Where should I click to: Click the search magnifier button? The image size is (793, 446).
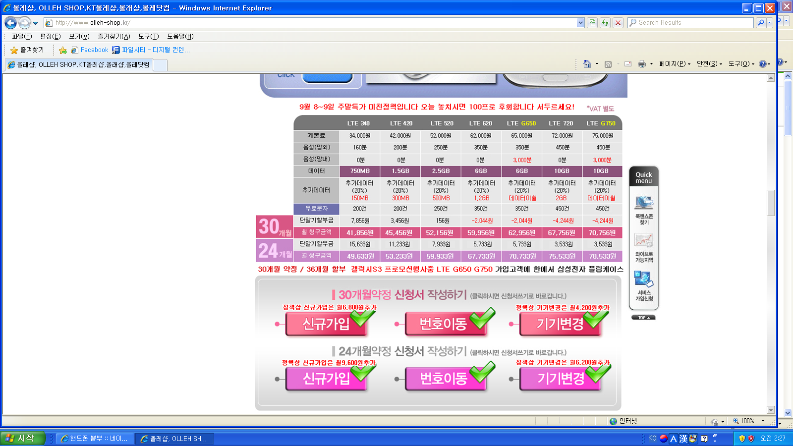(761, 23)
